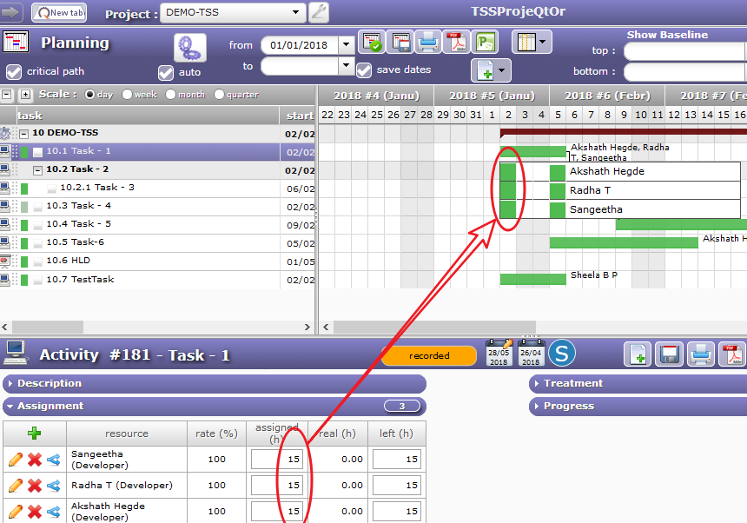Click the wrench icon beside project selector

(x=320, y=12)
